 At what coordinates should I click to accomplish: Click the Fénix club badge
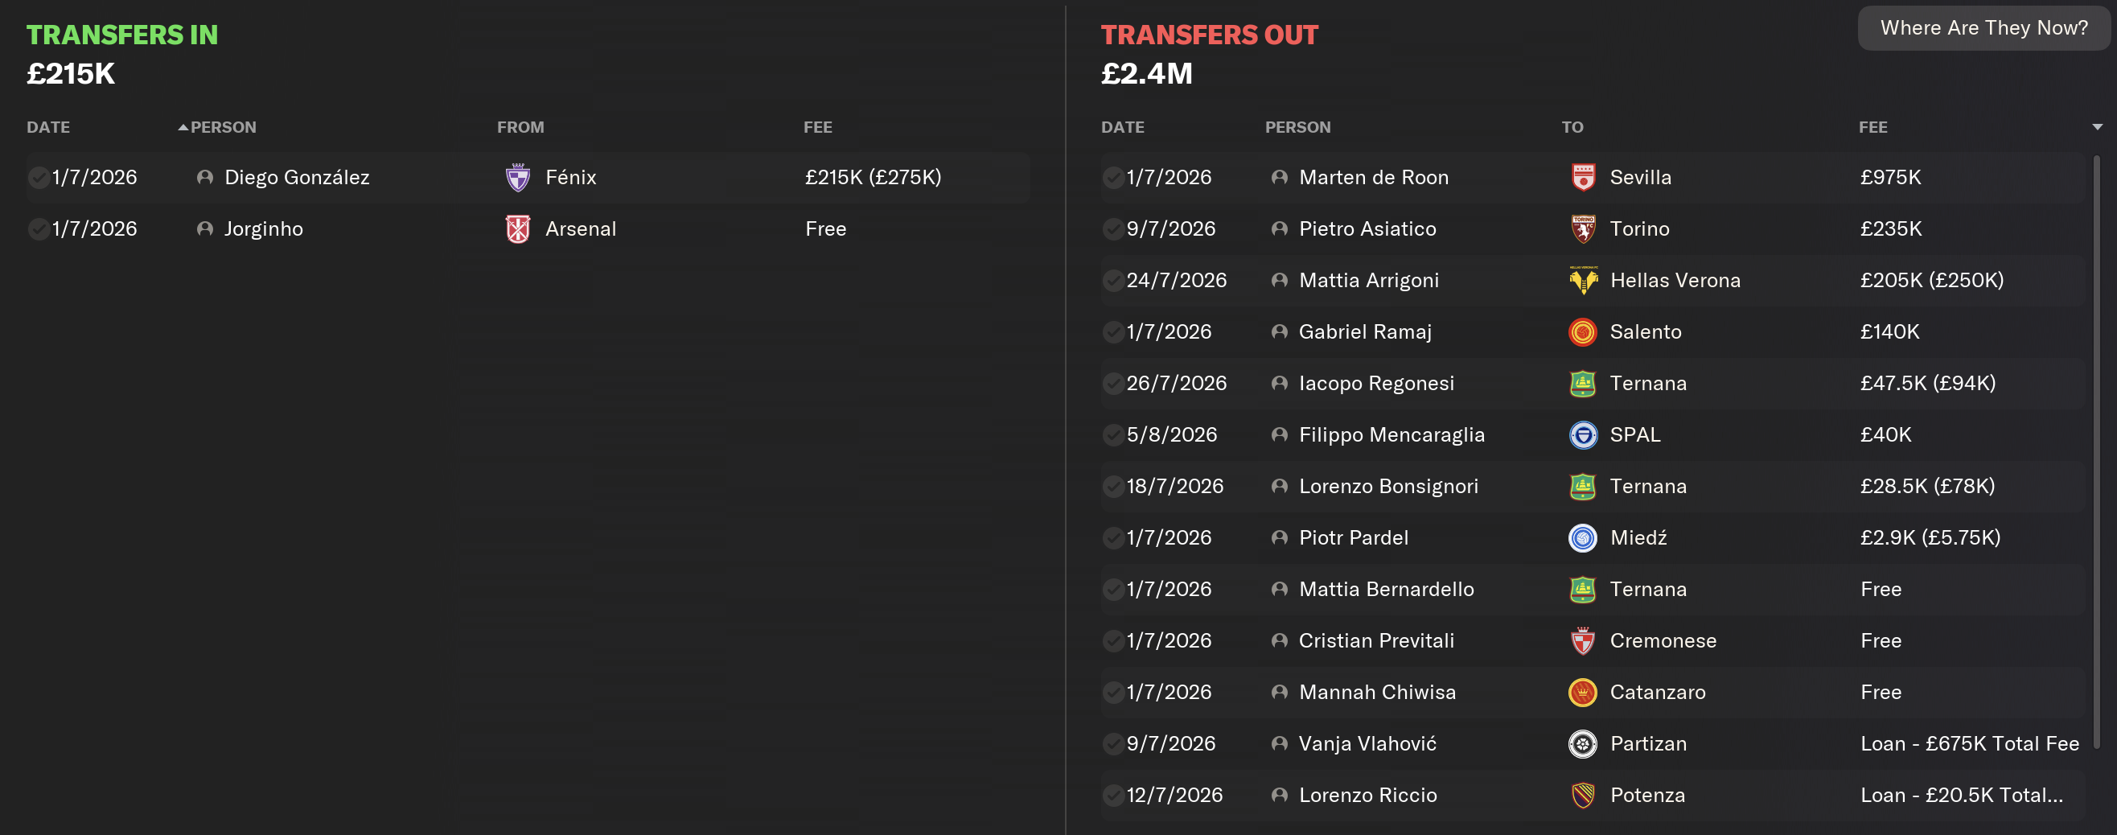(518, 178)
